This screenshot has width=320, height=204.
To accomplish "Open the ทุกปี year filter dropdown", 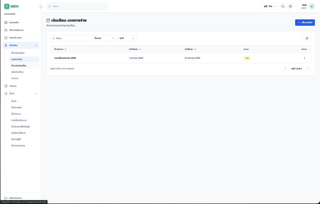I will click(x=127, y=38).
